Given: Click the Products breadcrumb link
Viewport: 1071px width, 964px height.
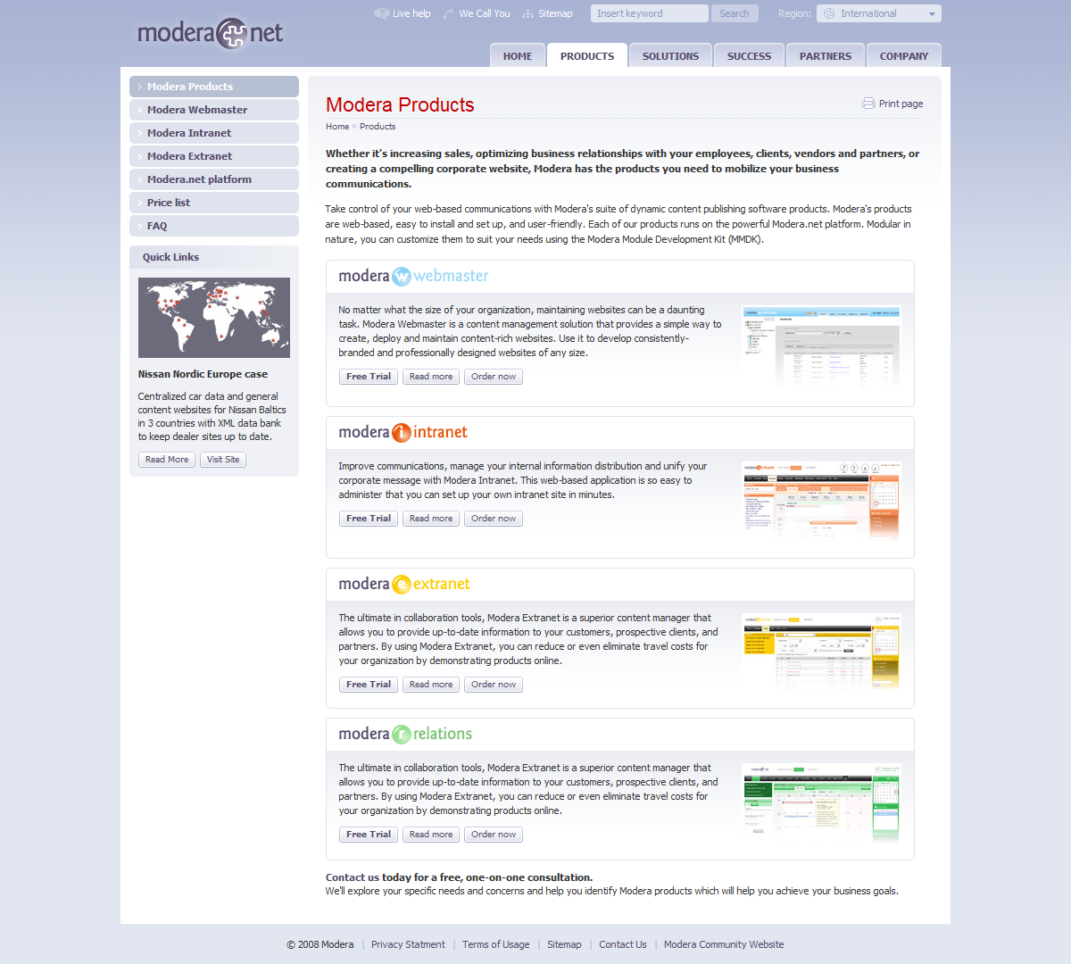Looking at the screenshot, I should [378, 127].
